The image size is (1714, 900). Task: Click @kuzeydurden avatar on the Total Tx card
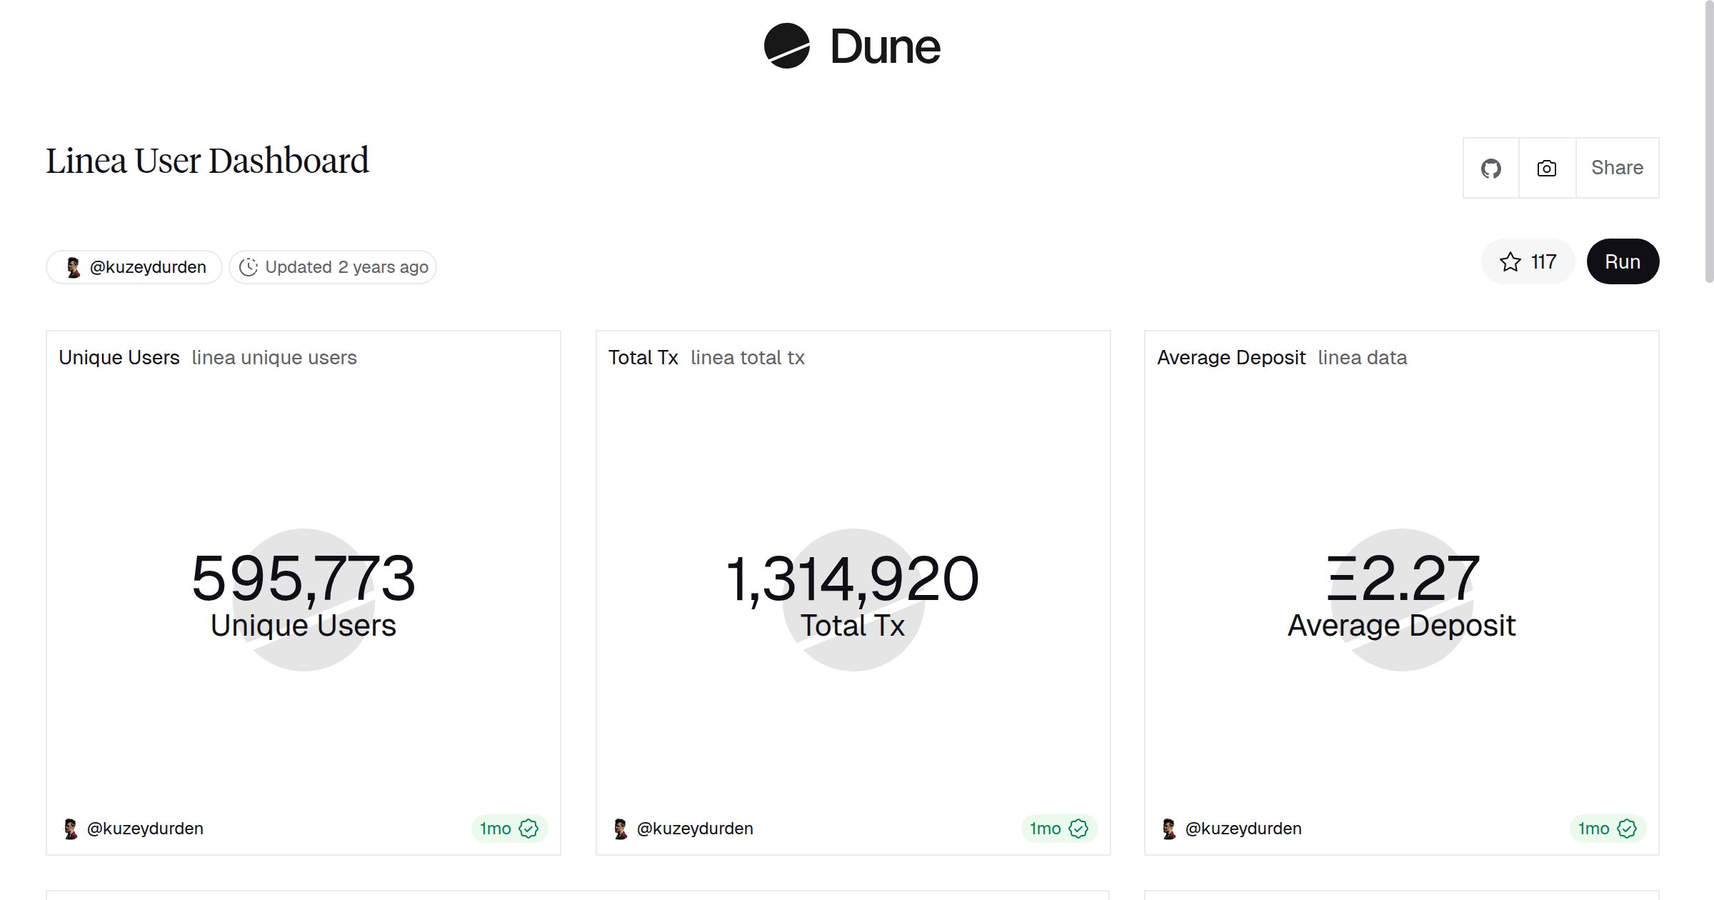(x=621, y=829)
